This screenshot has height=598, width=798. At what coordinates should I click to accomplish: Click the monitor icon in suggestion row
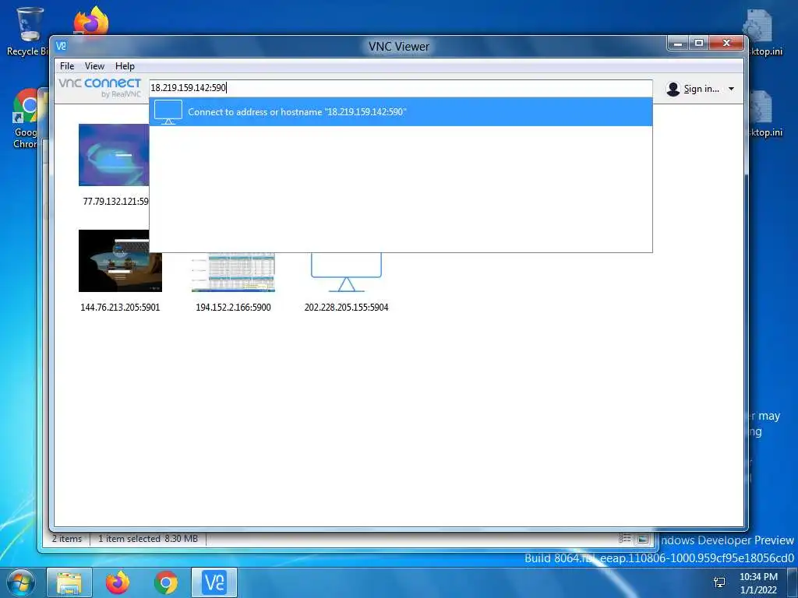pos(168,112)
